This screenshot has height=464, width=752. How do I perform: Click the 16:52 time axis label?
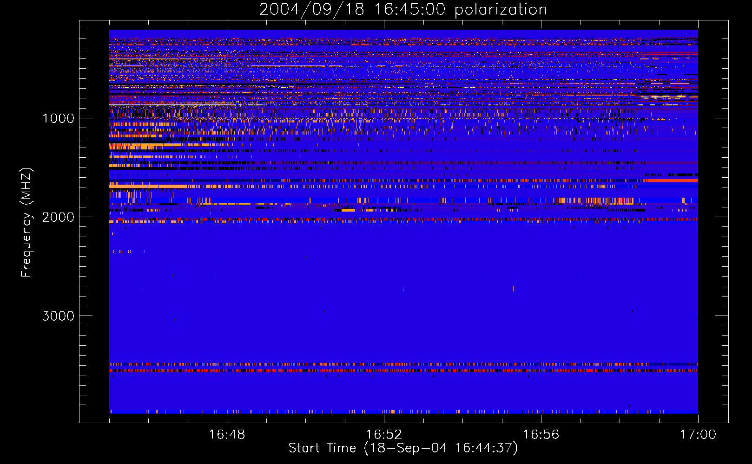(384, 435)
